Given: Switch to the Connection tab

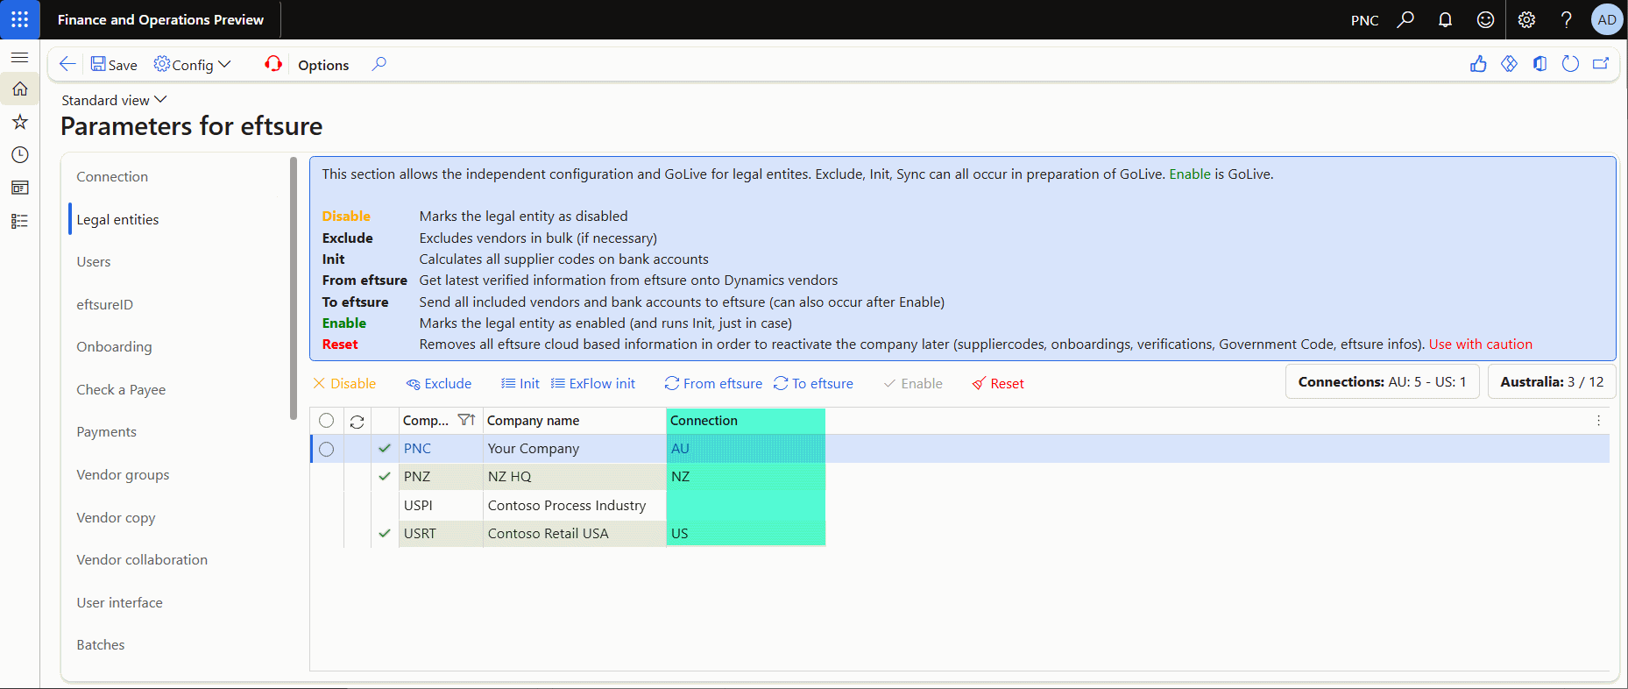Looking at the screenshot, I should pyautogui.click(x=112, y=177).
